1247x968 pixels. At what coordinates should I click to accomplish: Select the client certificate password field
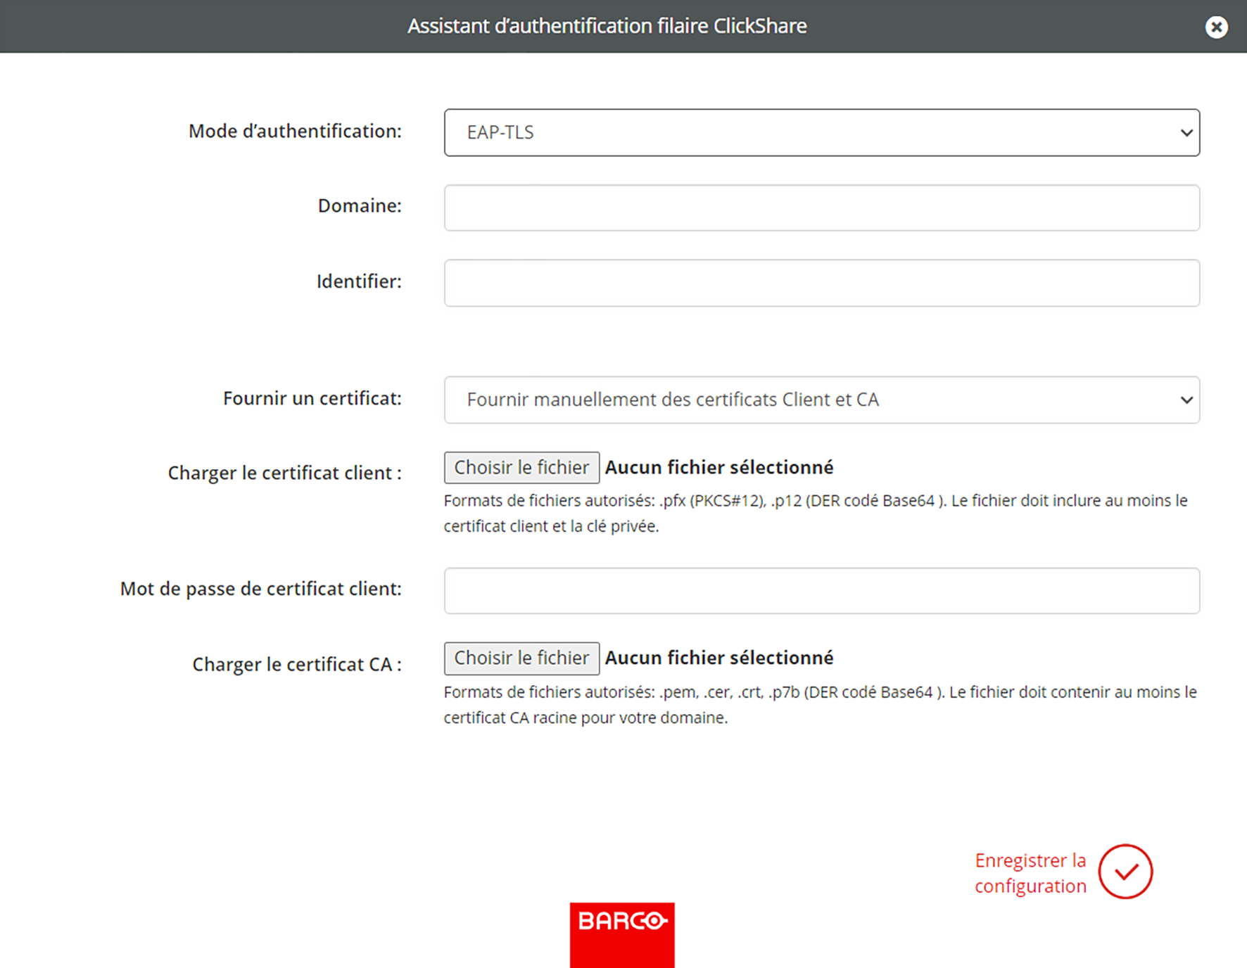click(822, 591)
